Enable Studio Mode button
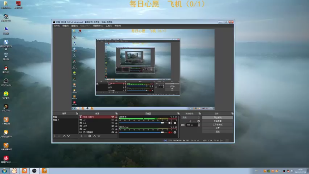 (x=217, y=125)
